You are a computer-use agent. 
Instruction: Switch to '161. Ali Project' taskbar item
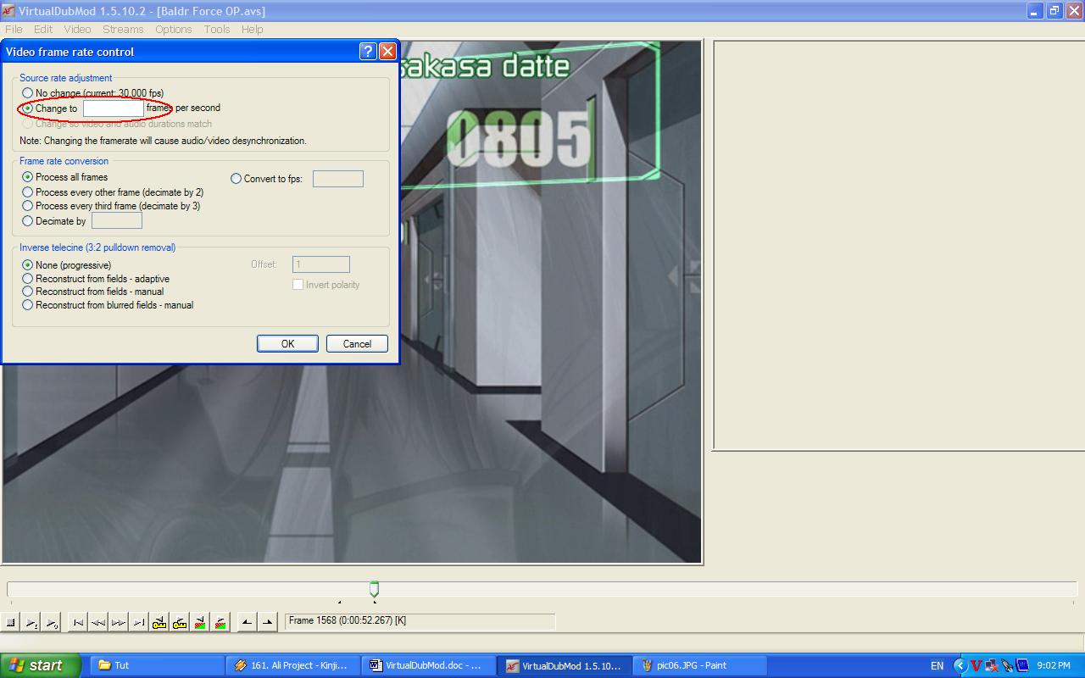292,665
